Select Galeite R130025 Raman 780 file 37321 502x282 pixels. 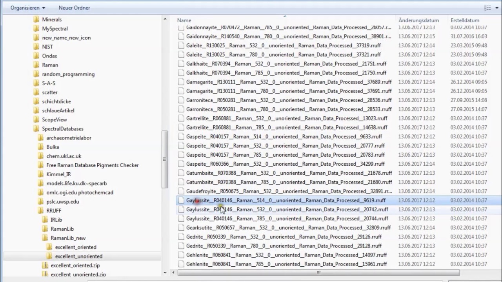click(x=283, y=54)
